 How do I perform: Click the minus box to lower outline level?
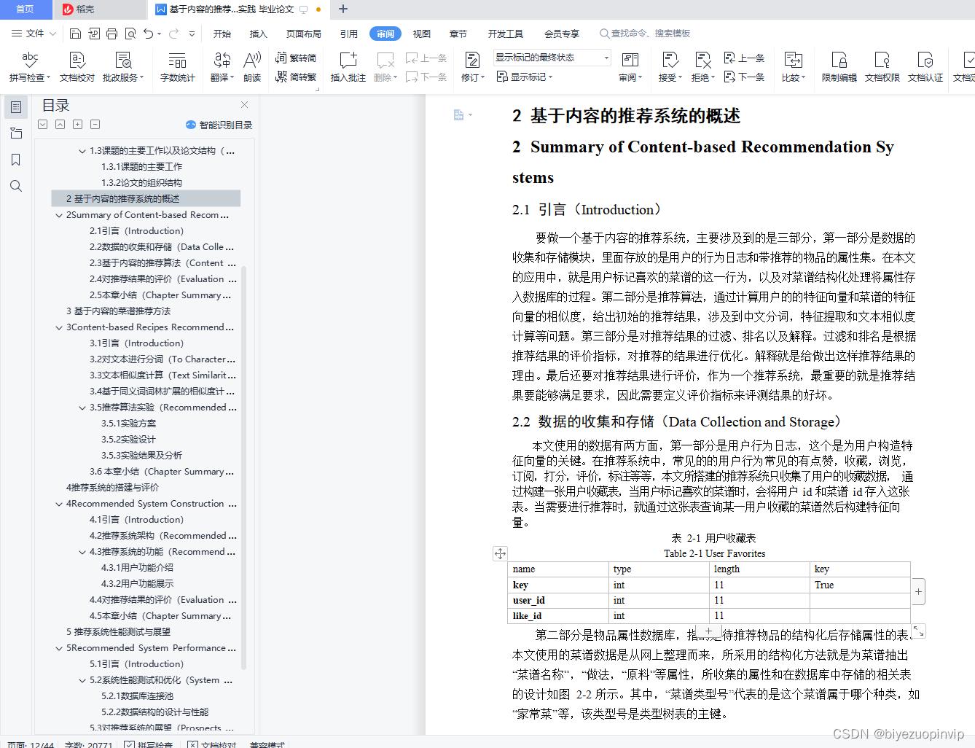[95, 125]
